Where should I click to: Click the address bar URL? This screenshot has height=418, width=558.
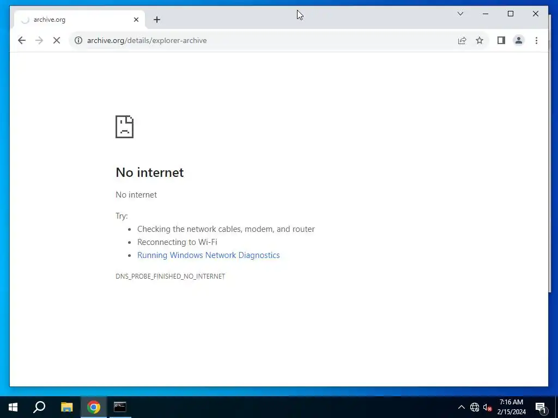(x=147, y=40)
